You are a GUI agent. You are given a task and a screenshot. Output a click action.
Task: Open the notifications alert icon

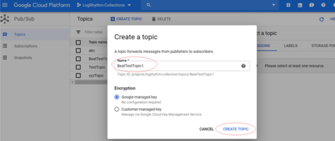(311, 5)
